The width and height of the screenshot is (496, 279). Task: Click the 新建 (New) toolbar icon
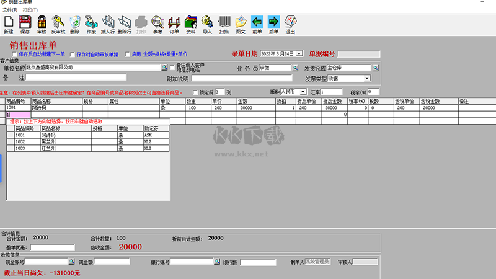click(8, 24)
